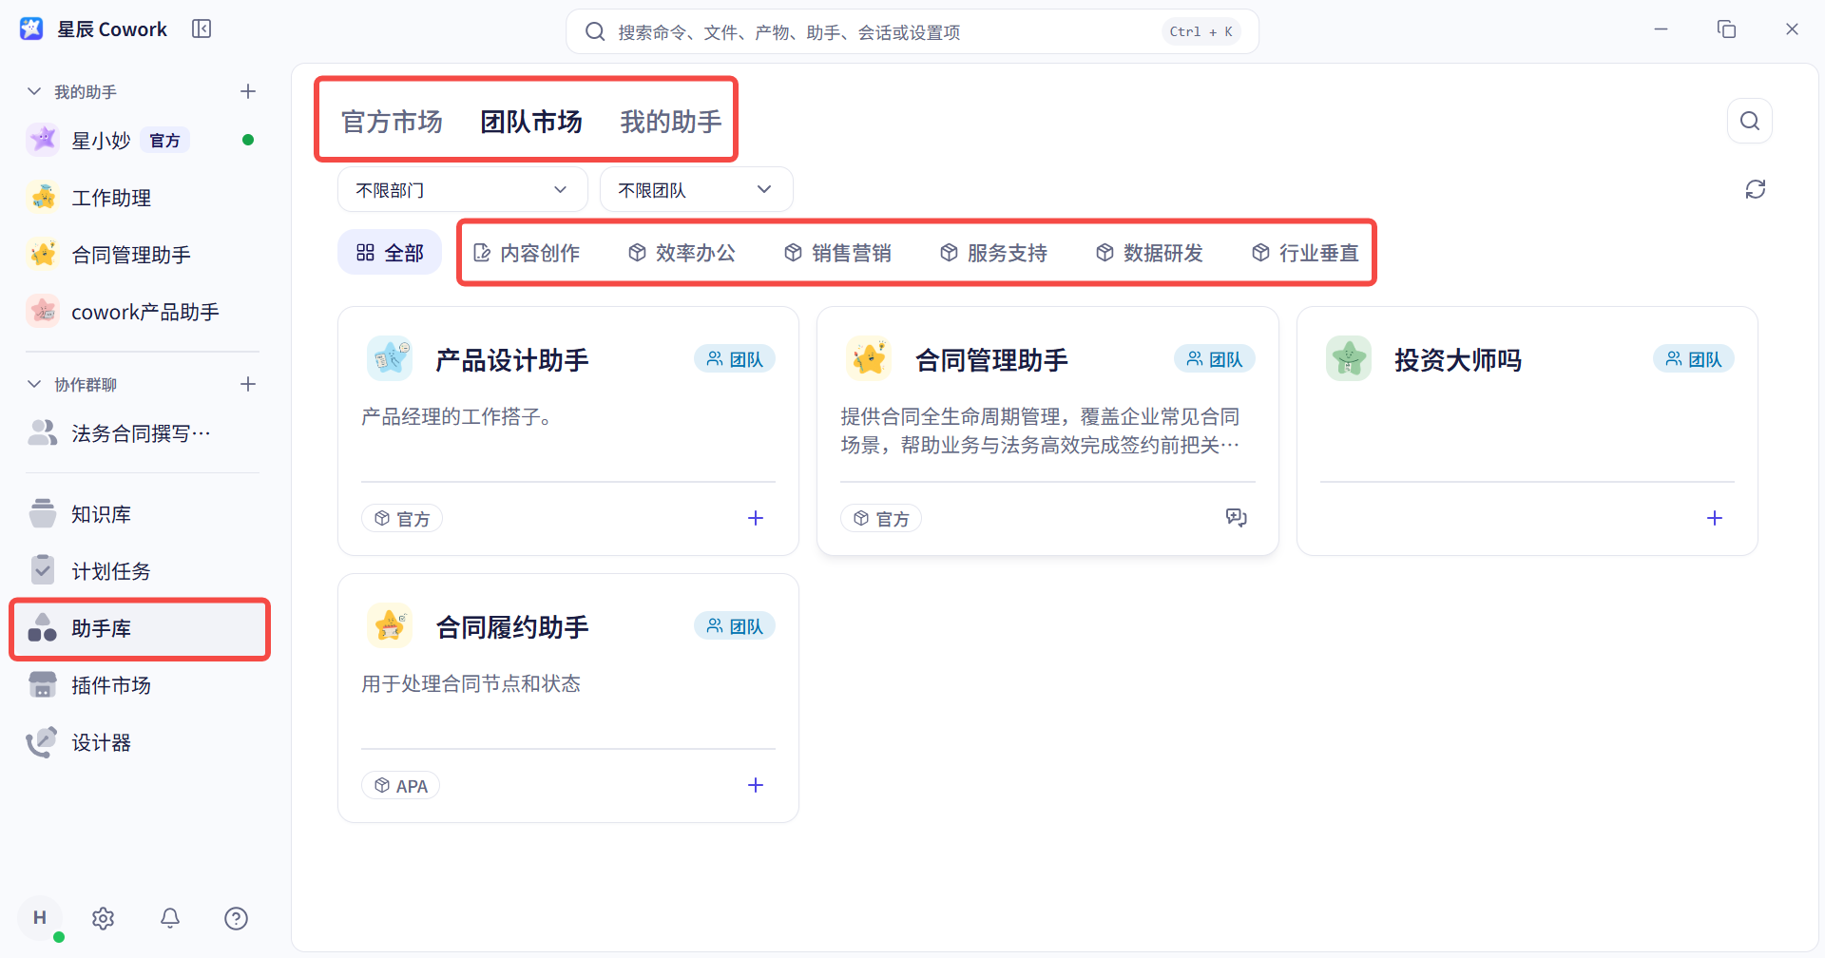Image resolution: width=1825 pixels, height=958 pixels.
Task: Collapse the 我的助手 section
Action: tap(34, 91)
